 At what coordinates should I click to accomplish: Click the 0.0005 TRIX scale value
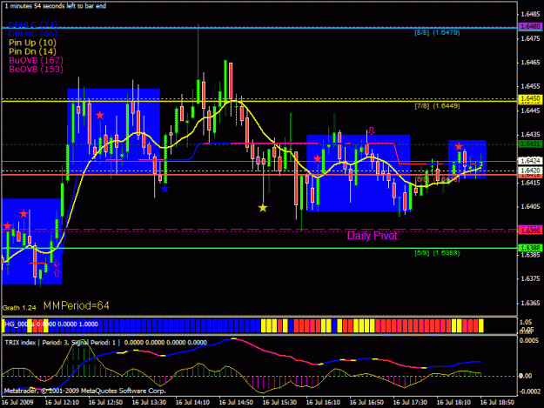click(529, 341)
